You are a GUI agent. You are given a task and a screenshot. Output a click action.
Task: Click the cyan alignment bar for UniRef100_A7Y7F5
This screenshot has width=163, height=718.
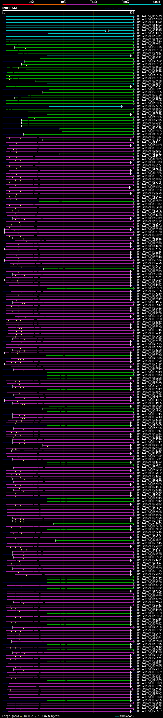[x=86, y=106]
